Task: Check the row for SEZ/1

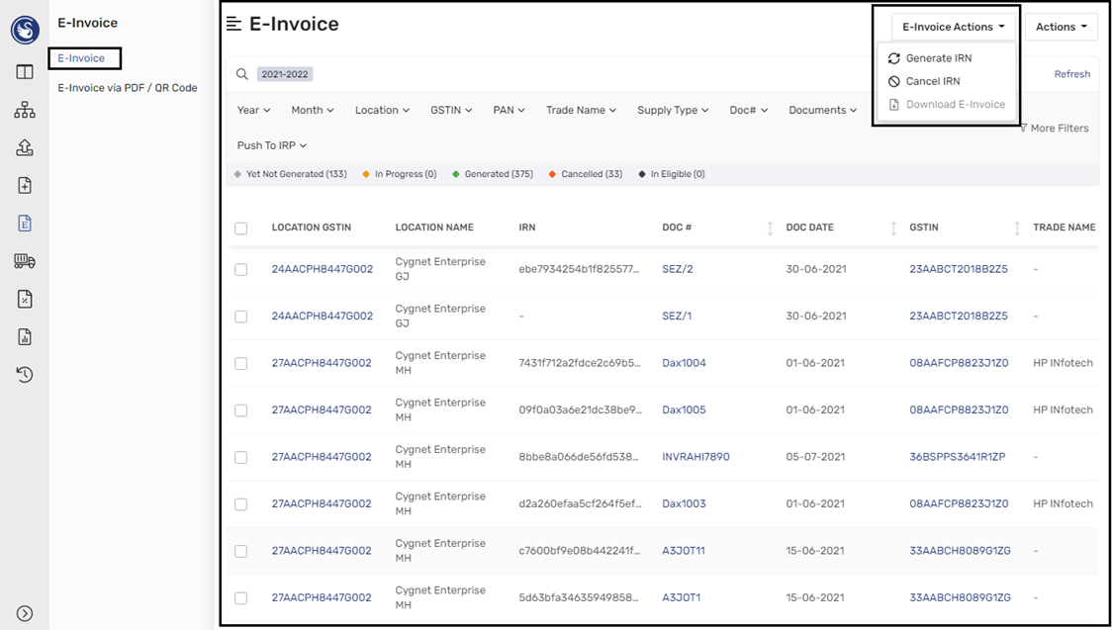Action: tap(241, 316)
